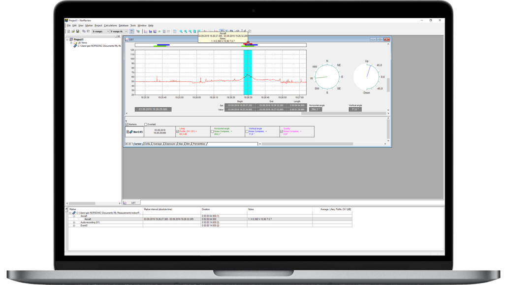Click the L(t)1 graph window title icon
Image resolution: width=507 pixels, height=285 pixels.
pyautogui.click(x=127, y=39)
